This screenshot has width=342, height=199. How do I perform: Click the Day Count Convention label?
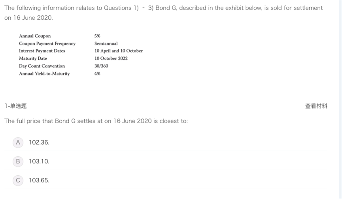pyautogui.click(x=42, y=66)
